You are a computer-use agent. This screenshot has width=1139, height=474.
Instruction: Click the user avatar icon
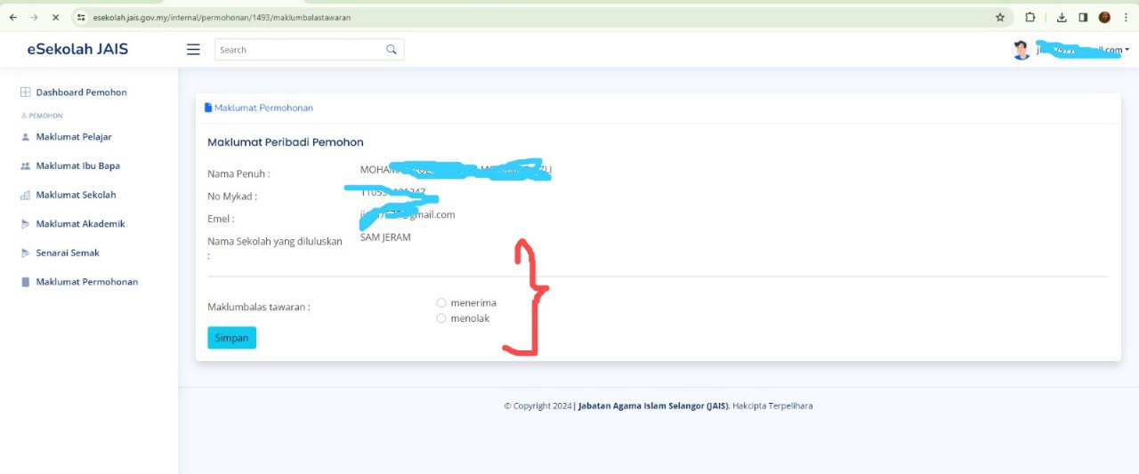click(x=1022, y=50)
